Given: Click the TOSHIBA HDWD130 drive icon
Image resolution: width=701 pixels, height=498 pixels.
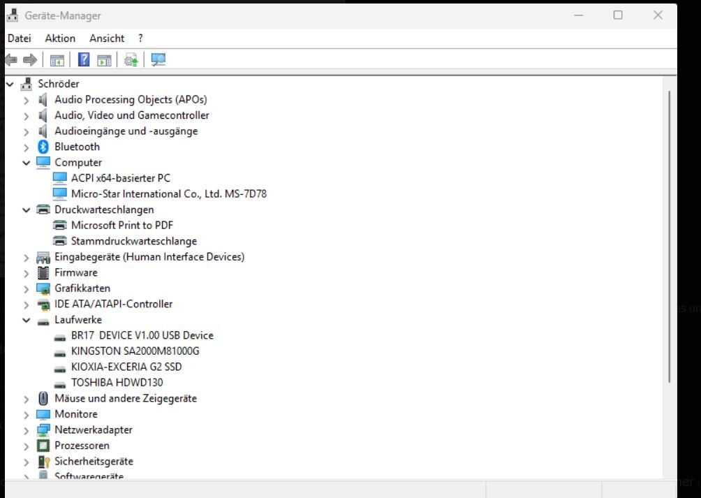Looking at the screenshot, I should (x=59, y=384).
